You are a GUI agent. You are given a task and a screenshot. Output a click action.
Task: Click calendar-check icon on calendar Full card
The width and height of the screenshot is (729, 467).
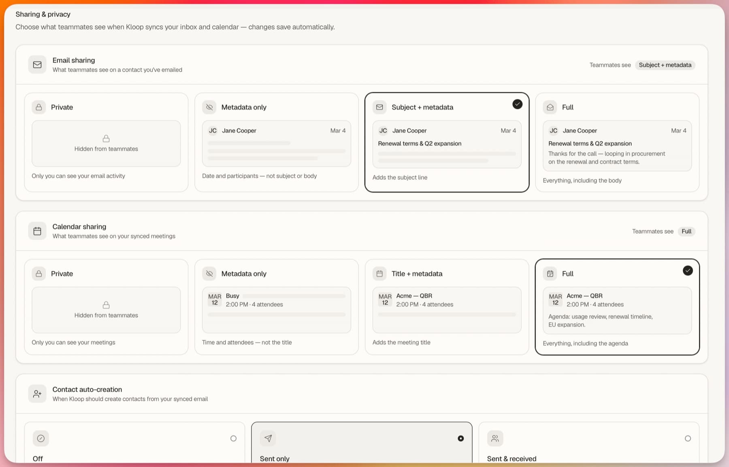click(x=550, y=274)
